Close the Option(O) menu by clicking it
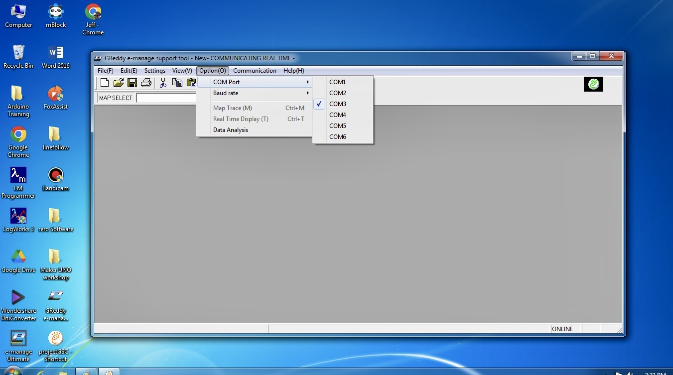The width and height of the screenshot is (673, 375). [213, 71]
